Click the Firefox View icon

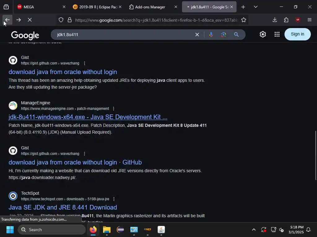[6, 7]
